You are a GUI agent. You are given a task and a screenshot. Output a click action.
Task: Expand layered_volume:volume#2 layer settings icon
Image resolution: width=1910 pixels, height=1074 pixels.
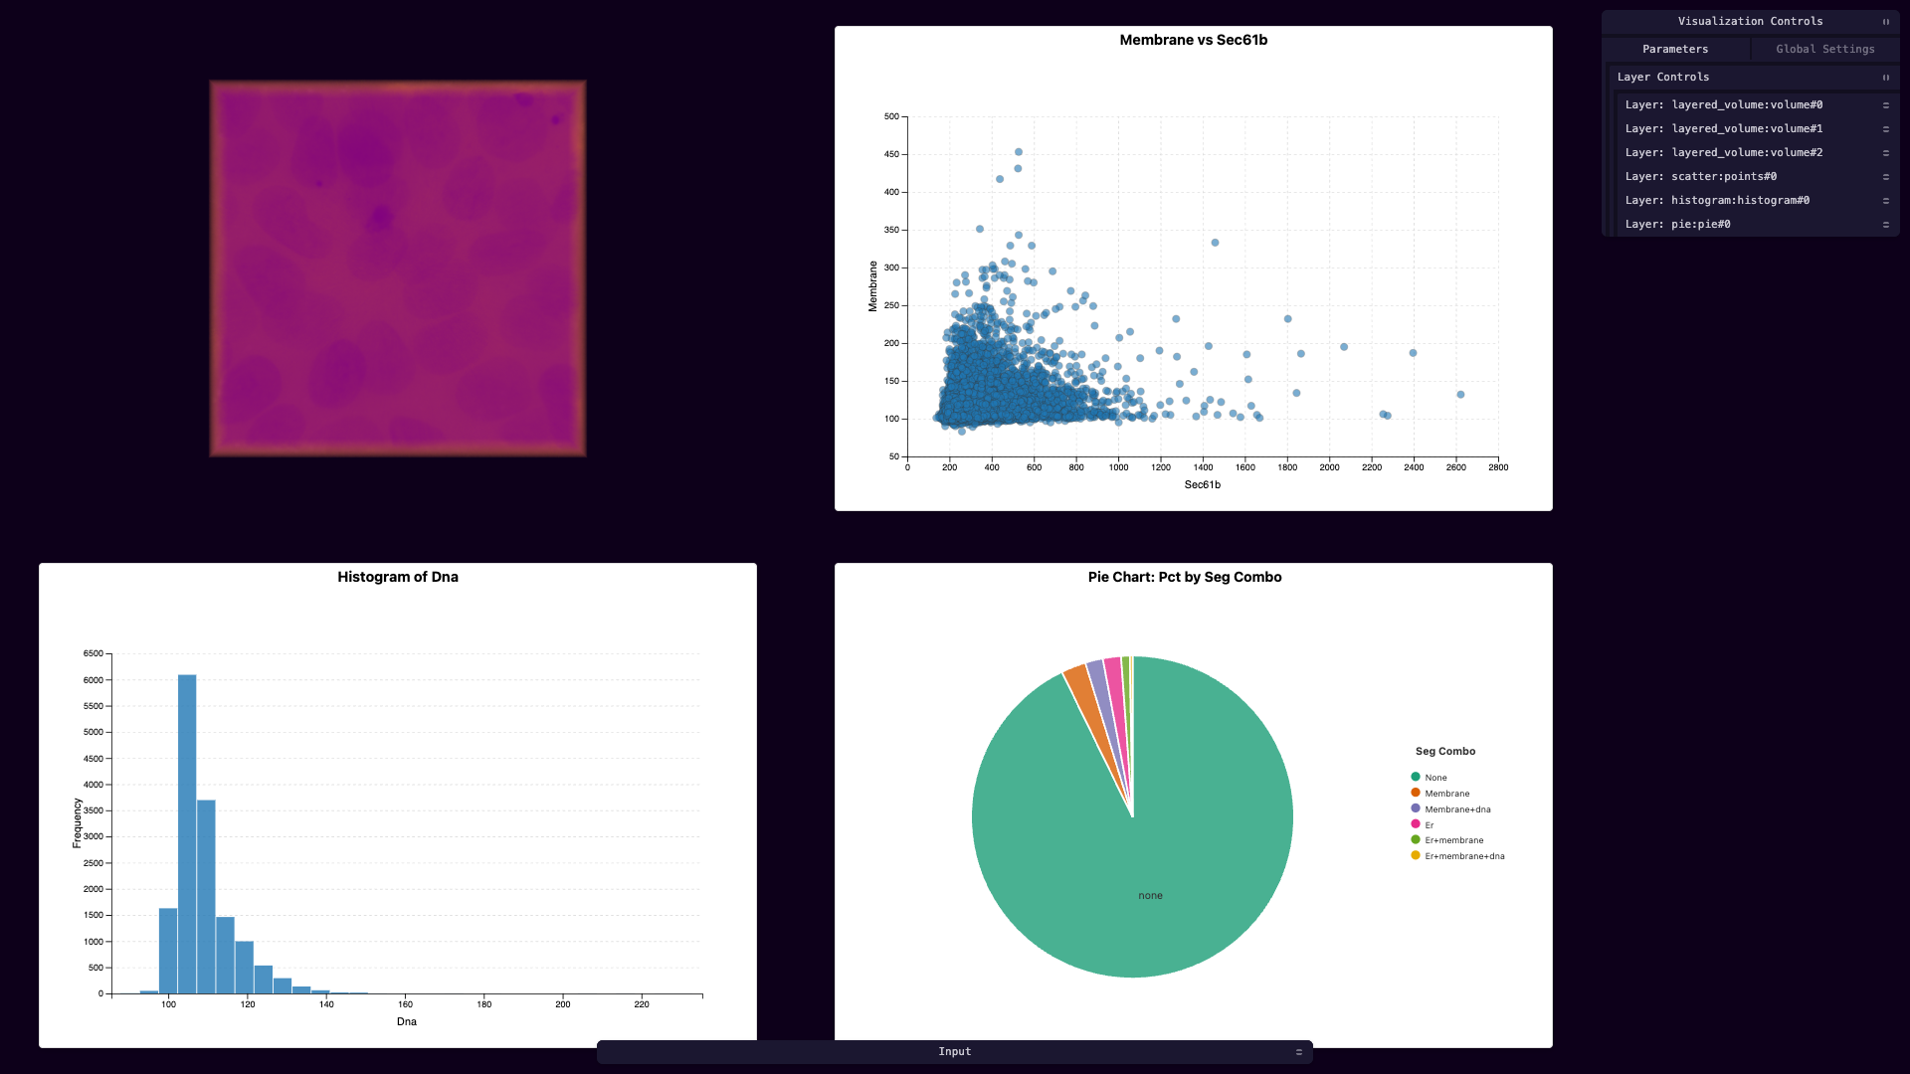[1885, 153]
